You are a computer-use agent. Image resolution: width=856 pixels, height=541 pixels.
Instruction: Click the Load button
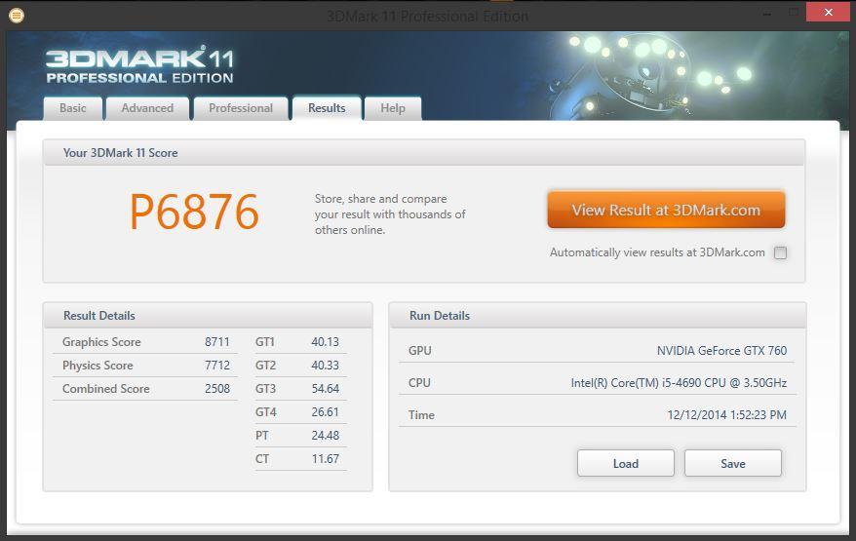coord(626,463)
